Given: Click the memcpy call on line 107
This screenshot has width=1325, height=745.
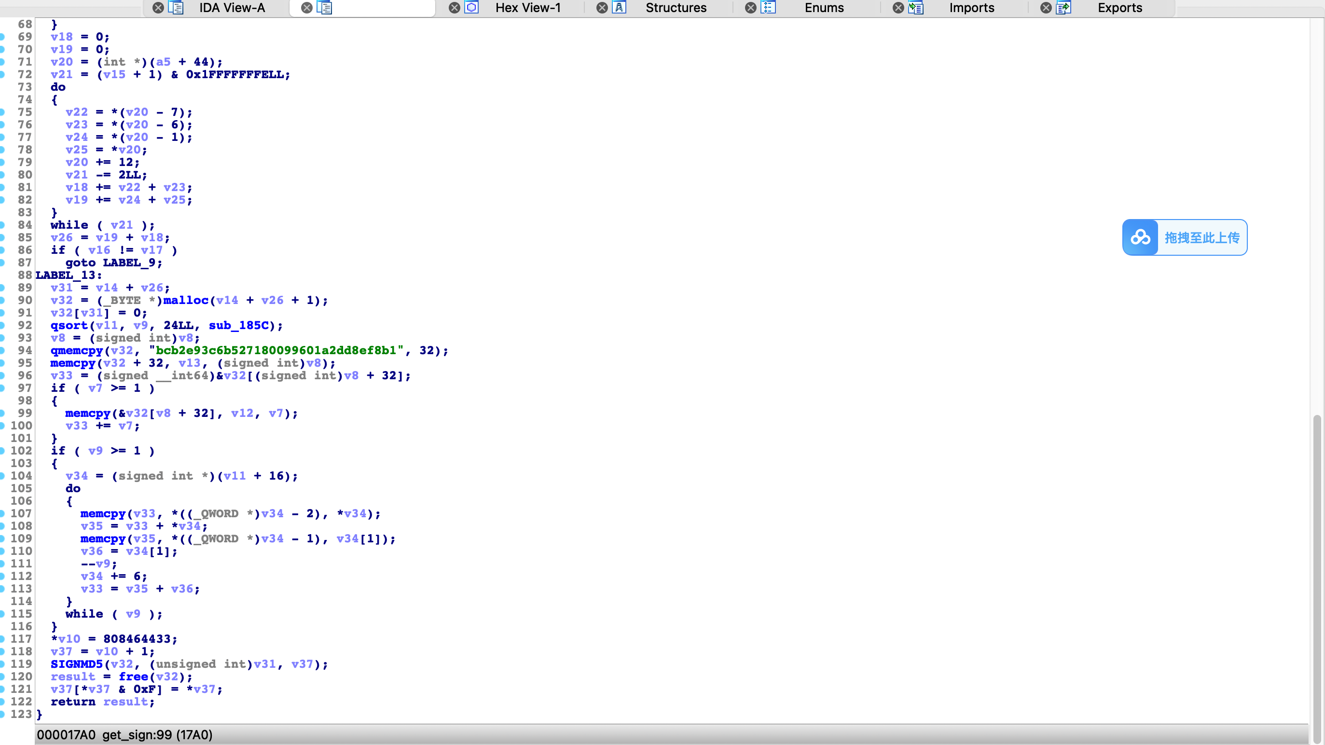Looking at the screenshot, I should [x=103, y=513].
